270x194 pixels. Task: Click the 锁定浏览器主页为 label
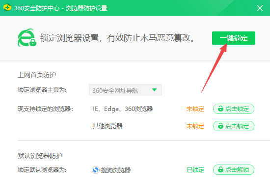[42, 90]
